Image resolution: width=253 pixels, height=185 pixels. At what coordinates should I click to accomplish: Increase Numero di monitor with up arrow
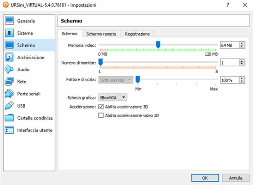click(242, 61)
